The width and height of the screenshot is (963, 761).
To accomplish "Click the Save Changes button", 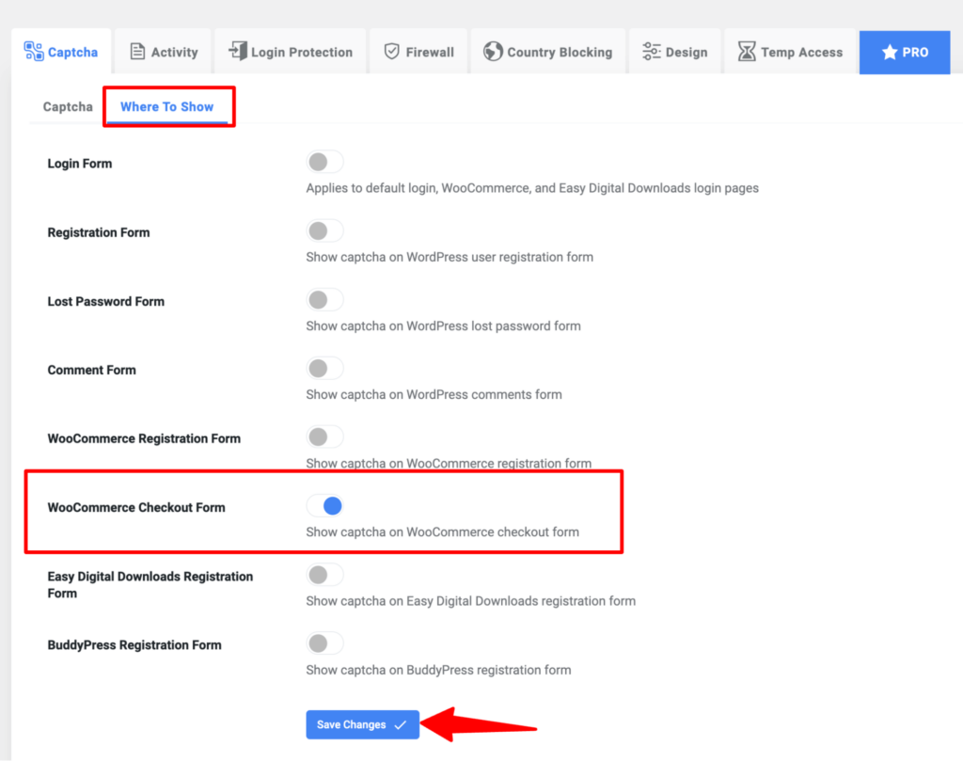I will [362, 724].
